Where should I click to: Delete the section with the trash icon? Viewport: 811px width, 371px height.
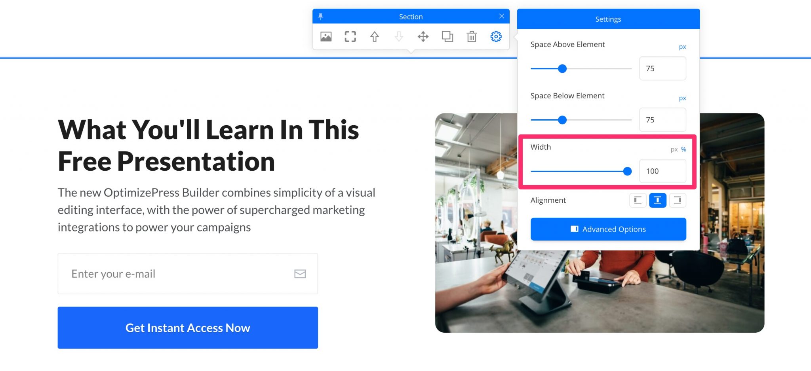472,37
